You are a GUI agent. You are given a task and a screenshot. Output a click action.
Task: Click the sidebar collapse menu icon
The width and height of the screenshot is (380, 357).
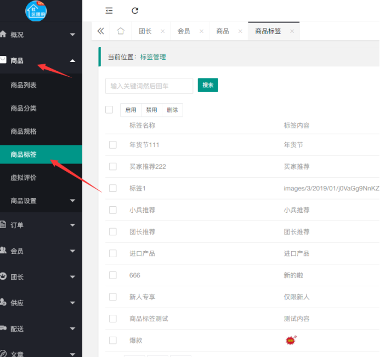point(109,10)
